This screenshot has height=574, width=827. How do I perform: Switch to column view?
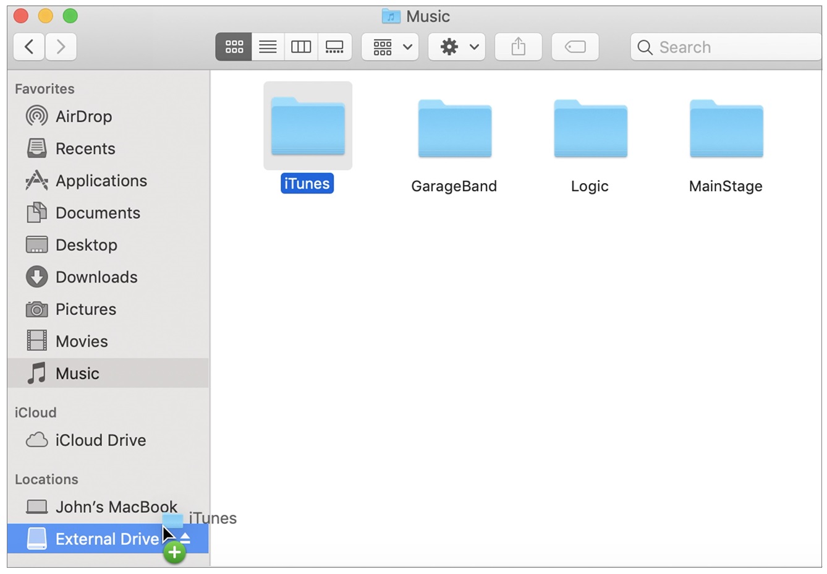click(301, 47)
